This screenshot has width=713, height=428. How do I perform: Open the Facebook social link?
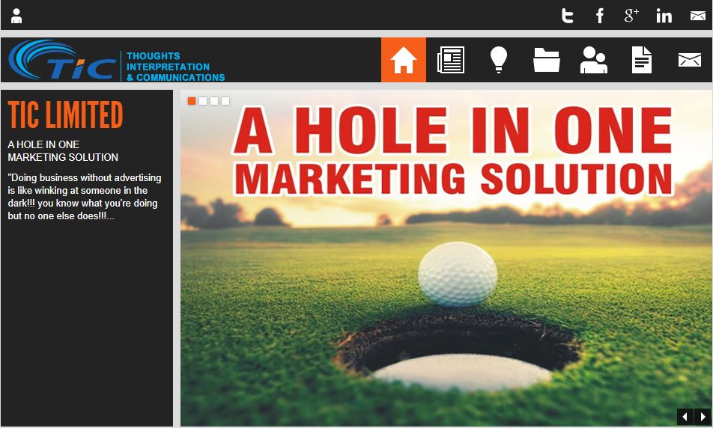pyautogui.click(x=600, y=16)
